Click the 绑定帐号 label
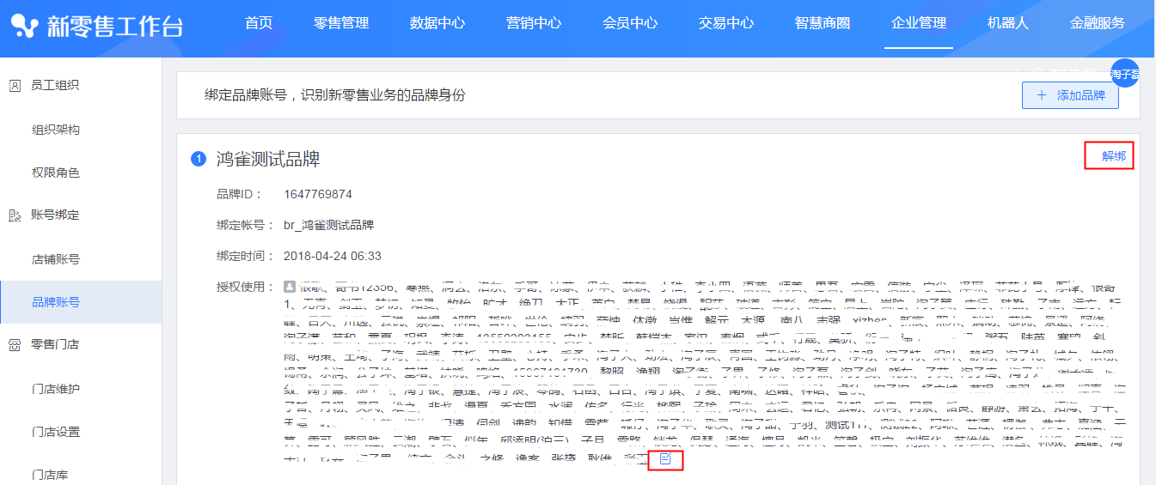1156x485 pixels. (x=245, y=225)
